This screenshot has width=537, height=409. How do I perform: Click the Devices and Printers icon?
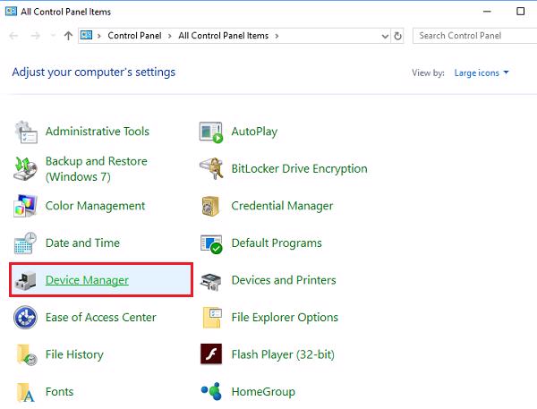(x=211, y=282)
